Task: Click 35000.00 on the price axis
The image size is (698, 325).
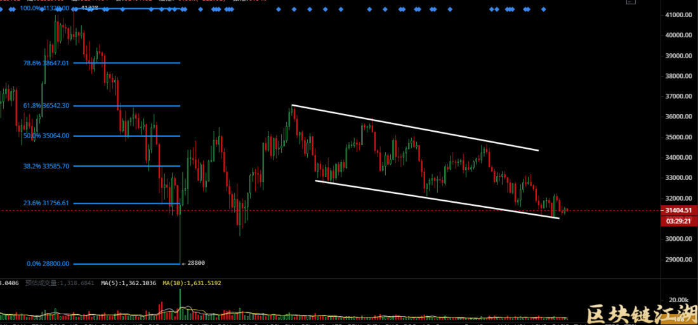Action: pos(678,137)
